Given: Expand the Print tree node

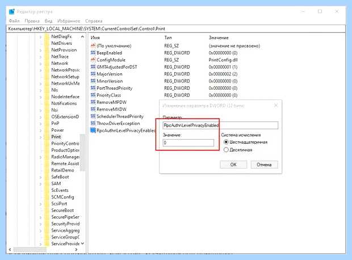Looking at the screenshot, I should coord(40,137).
